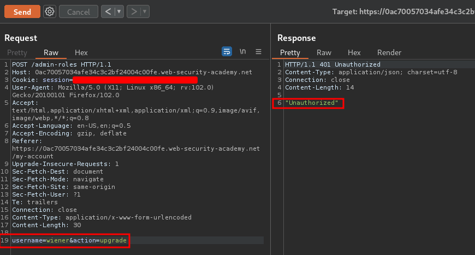
Task: Click the Target URL label
Action: (x=403, y=11)
